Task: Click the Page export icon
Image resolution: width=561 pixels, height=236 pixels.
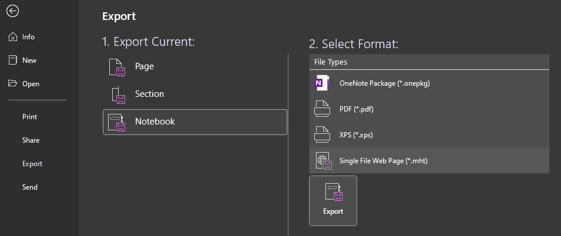Action: tap(117, 67)
